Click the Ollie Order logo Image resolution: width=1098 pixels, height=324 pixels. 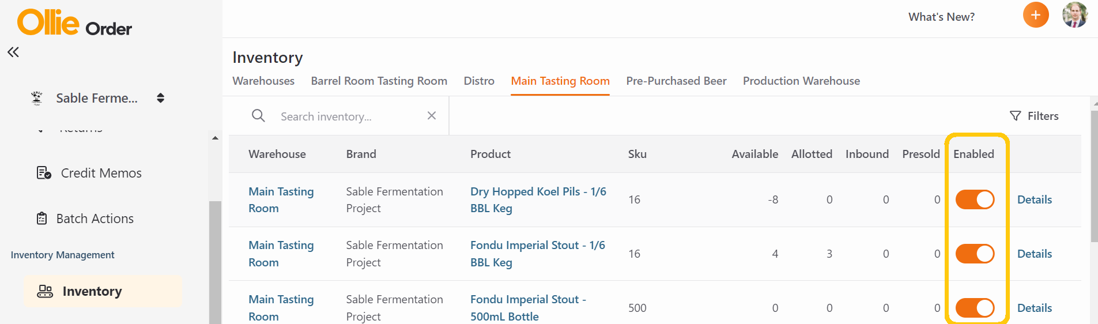[75, 23]
